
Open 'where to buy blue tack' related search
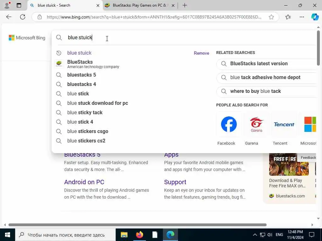click(266, 91)
